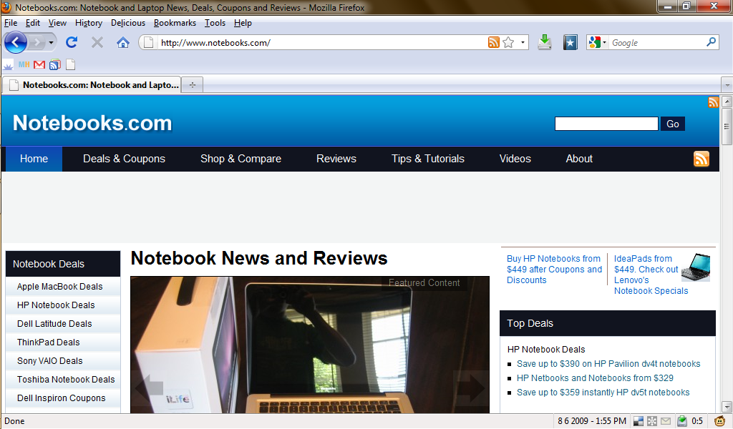This screenshot has height=429, width=733.
Task: Open the back/forward history dropdown arrow
Action: [51, 43]
